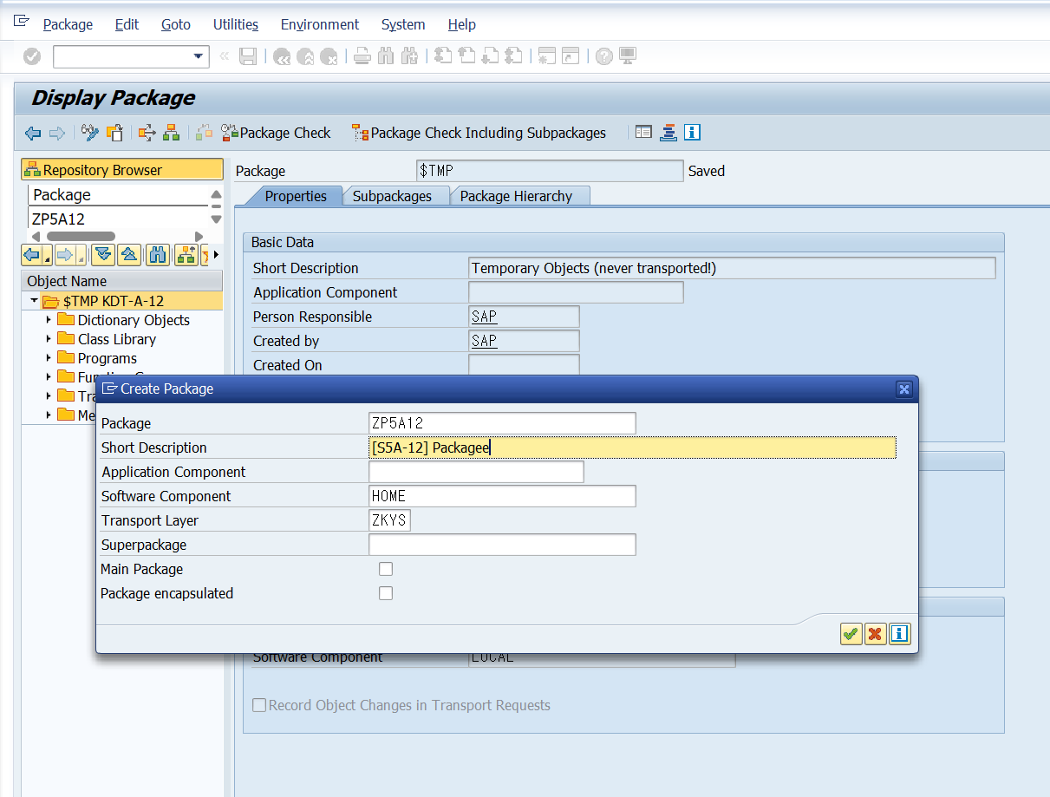The height and width of the screenshot is (797, 1050).
Task: Click Package Check Including Subpackages button
Action: point(479,133)
